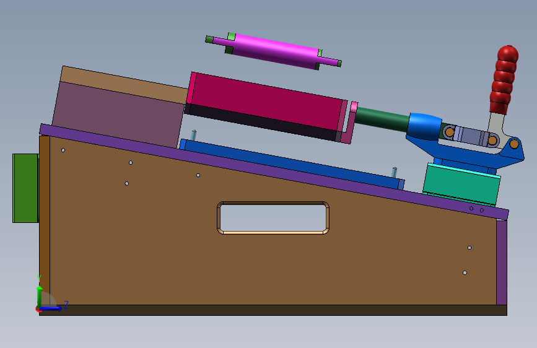Select the dark green clamp push rod
The height and width of the screenshot is (348, 537).
[x=382, y=119]
